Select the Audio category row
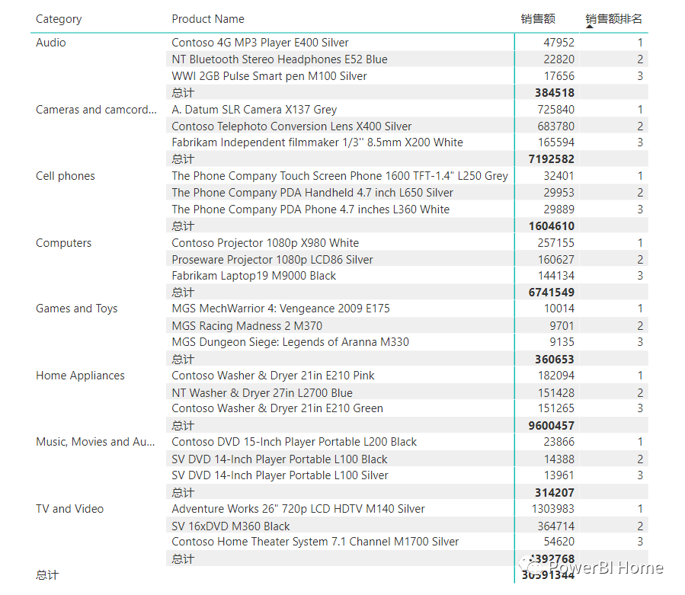This screenshot has height=595, width=685. pyautogui.click(x=51, y=43)
